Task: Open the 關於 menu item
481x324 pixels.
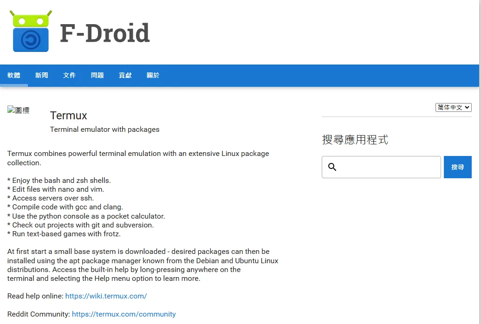Action: [x=153, y=76]
